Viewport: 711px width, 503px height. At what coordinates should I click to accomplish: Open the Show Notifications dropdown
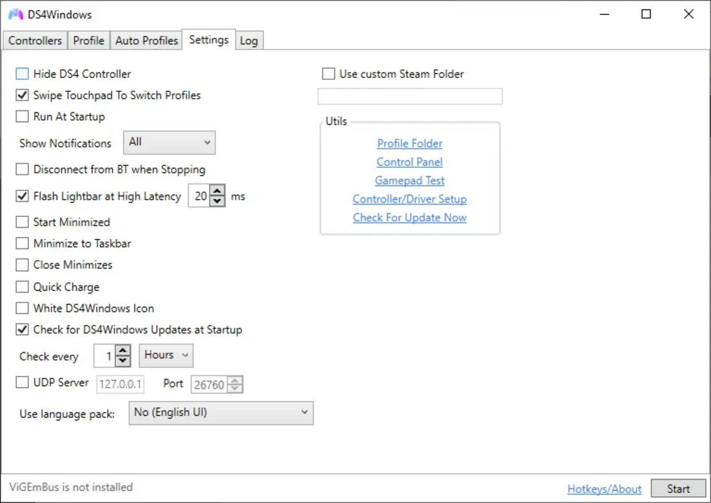point(168,143)
